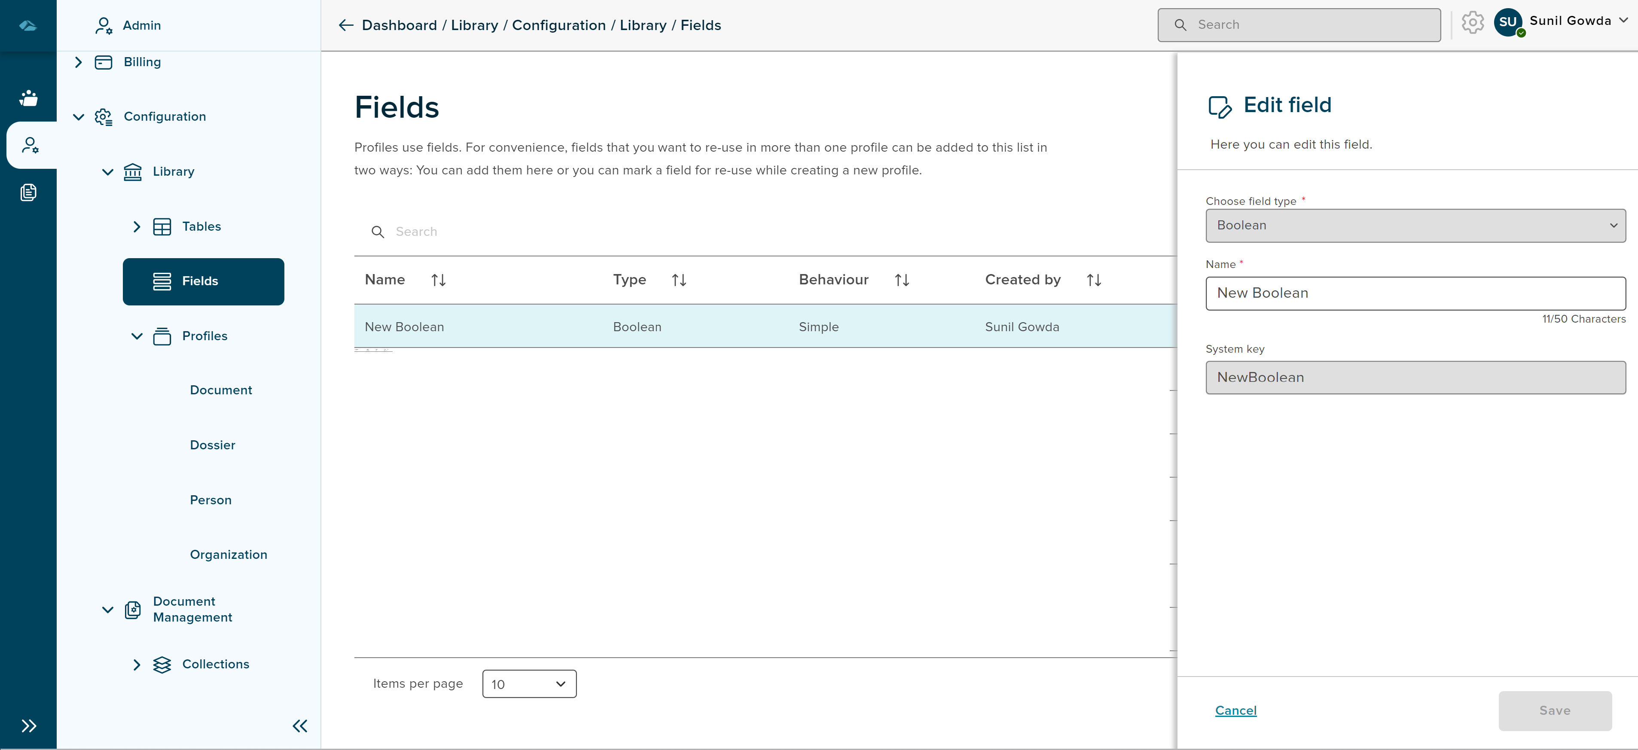Sort the table by the Created by column

click(1093, 280)
